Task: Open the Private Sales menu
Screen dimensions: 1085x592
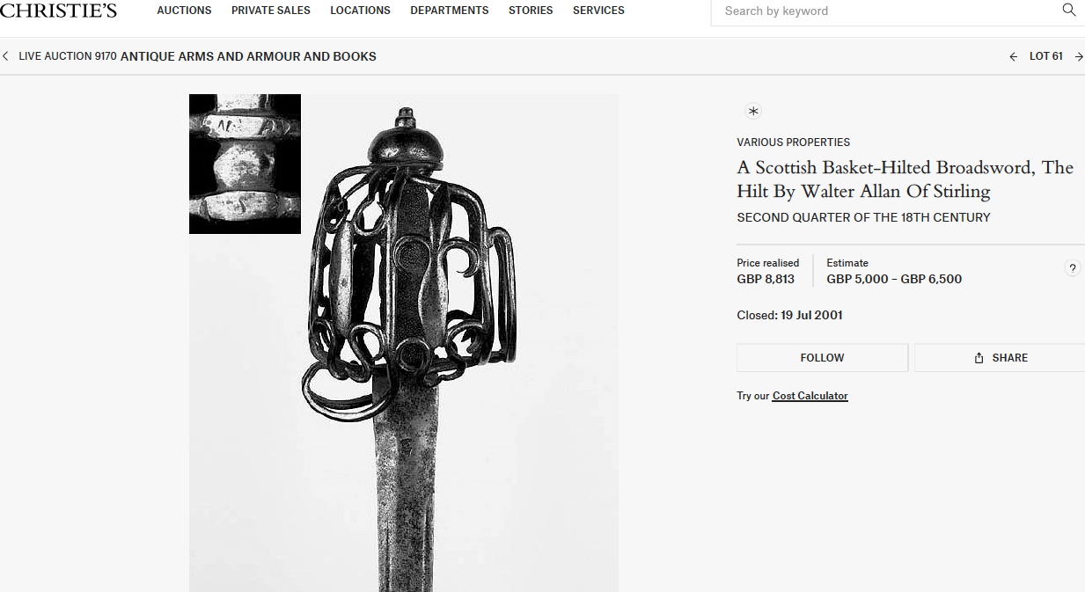Action: pyautogui.click(x=271, y=11)
